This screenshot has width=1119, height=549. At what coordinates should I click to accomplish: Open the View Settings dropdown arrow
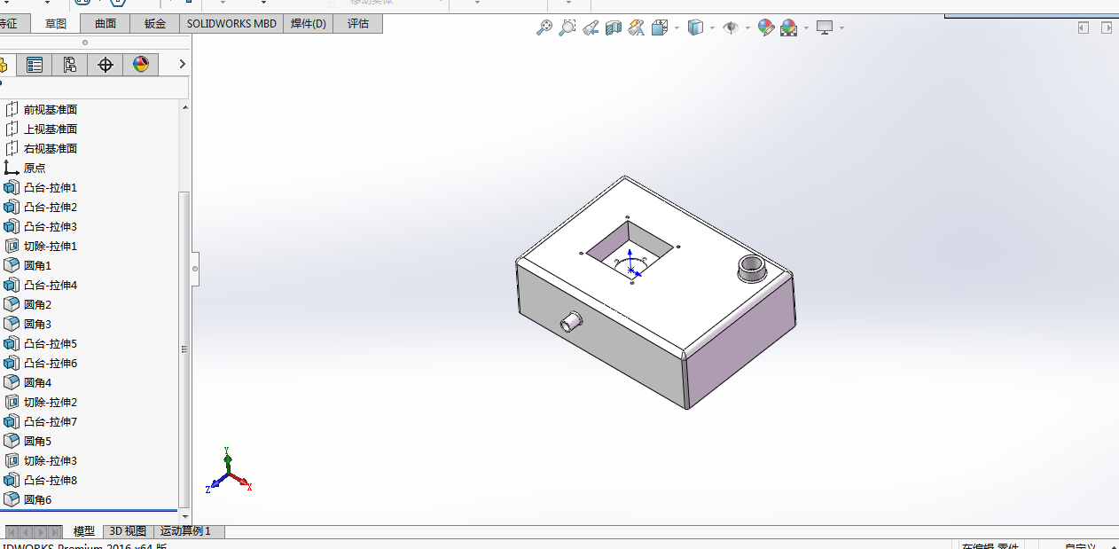tap(841, 28)
